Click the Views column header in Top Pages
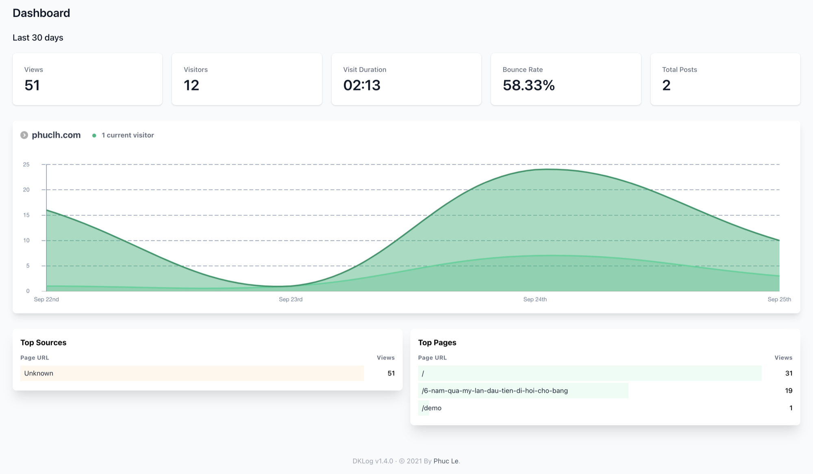 (783, 358)
